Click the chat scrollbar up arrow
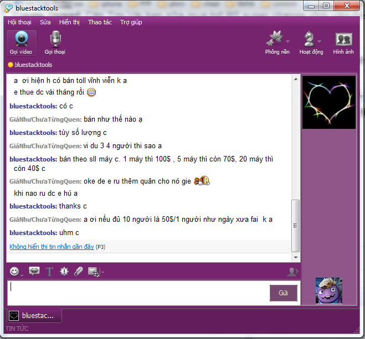Screen dimensions: 365x339 [x=296, y=79]
